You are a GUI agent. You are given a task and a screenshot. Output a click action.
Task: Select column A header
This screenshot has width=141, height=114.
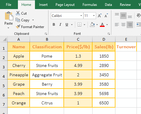tap(19, 39)
